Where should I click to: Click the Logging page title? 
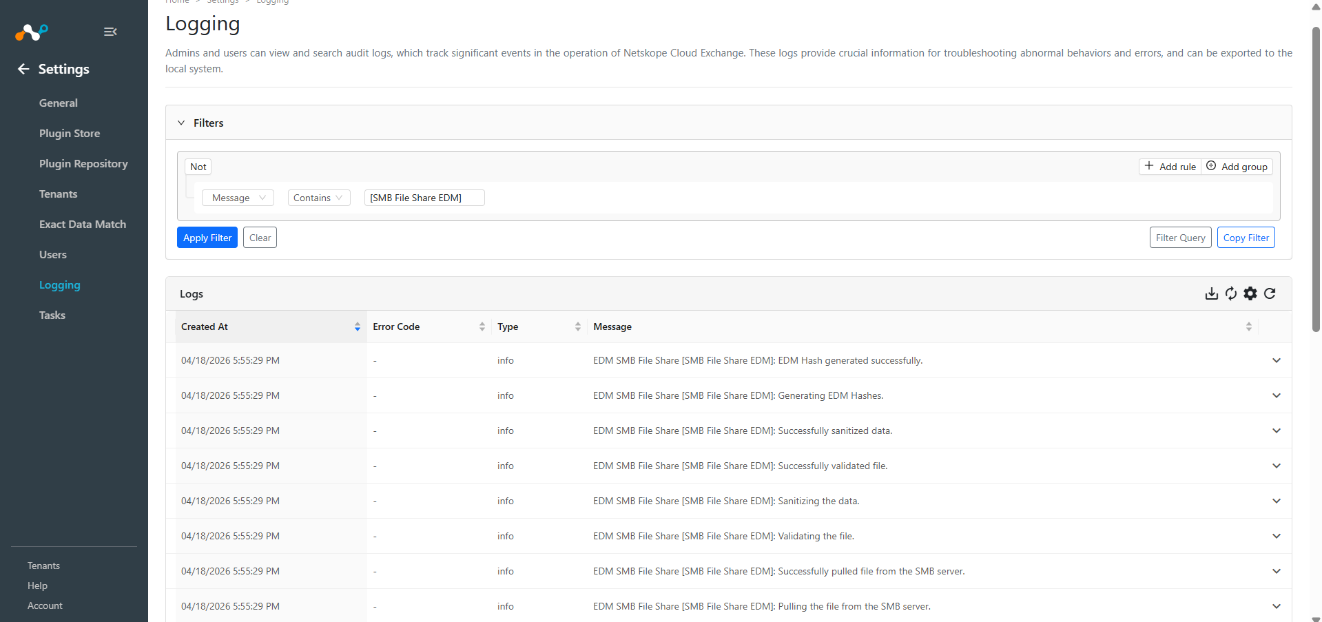[203, 24]
